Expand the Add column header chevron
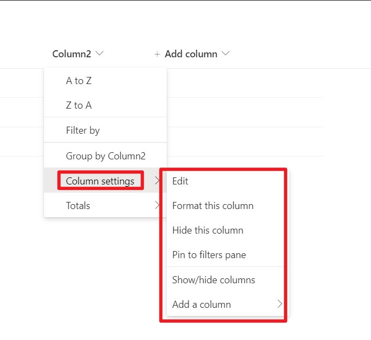Screen dimensions: 371x340 226,53
